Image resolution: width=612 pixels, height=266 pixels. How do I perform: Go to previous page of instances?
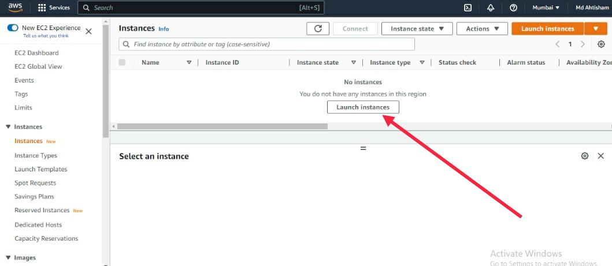[x=558, y=44]
